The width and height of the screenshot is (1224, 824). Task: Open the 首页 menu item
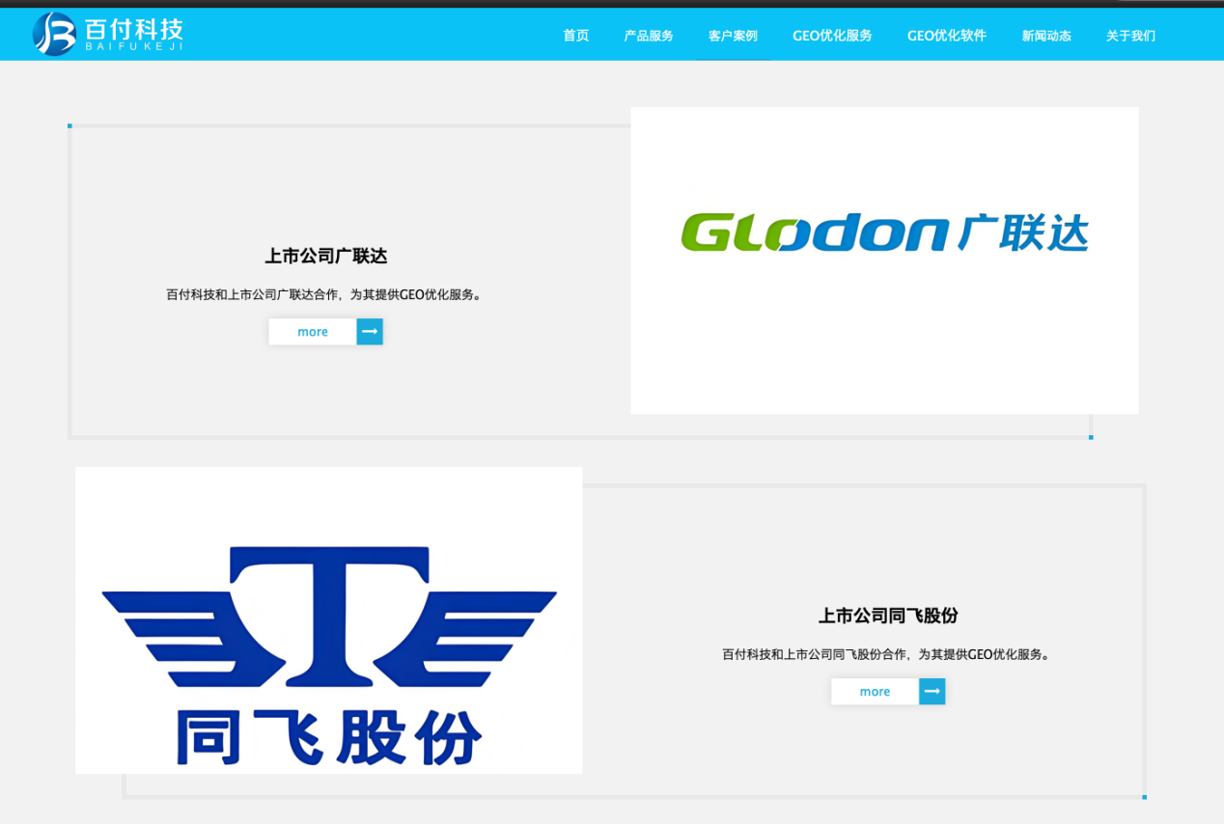click(576, 36)
